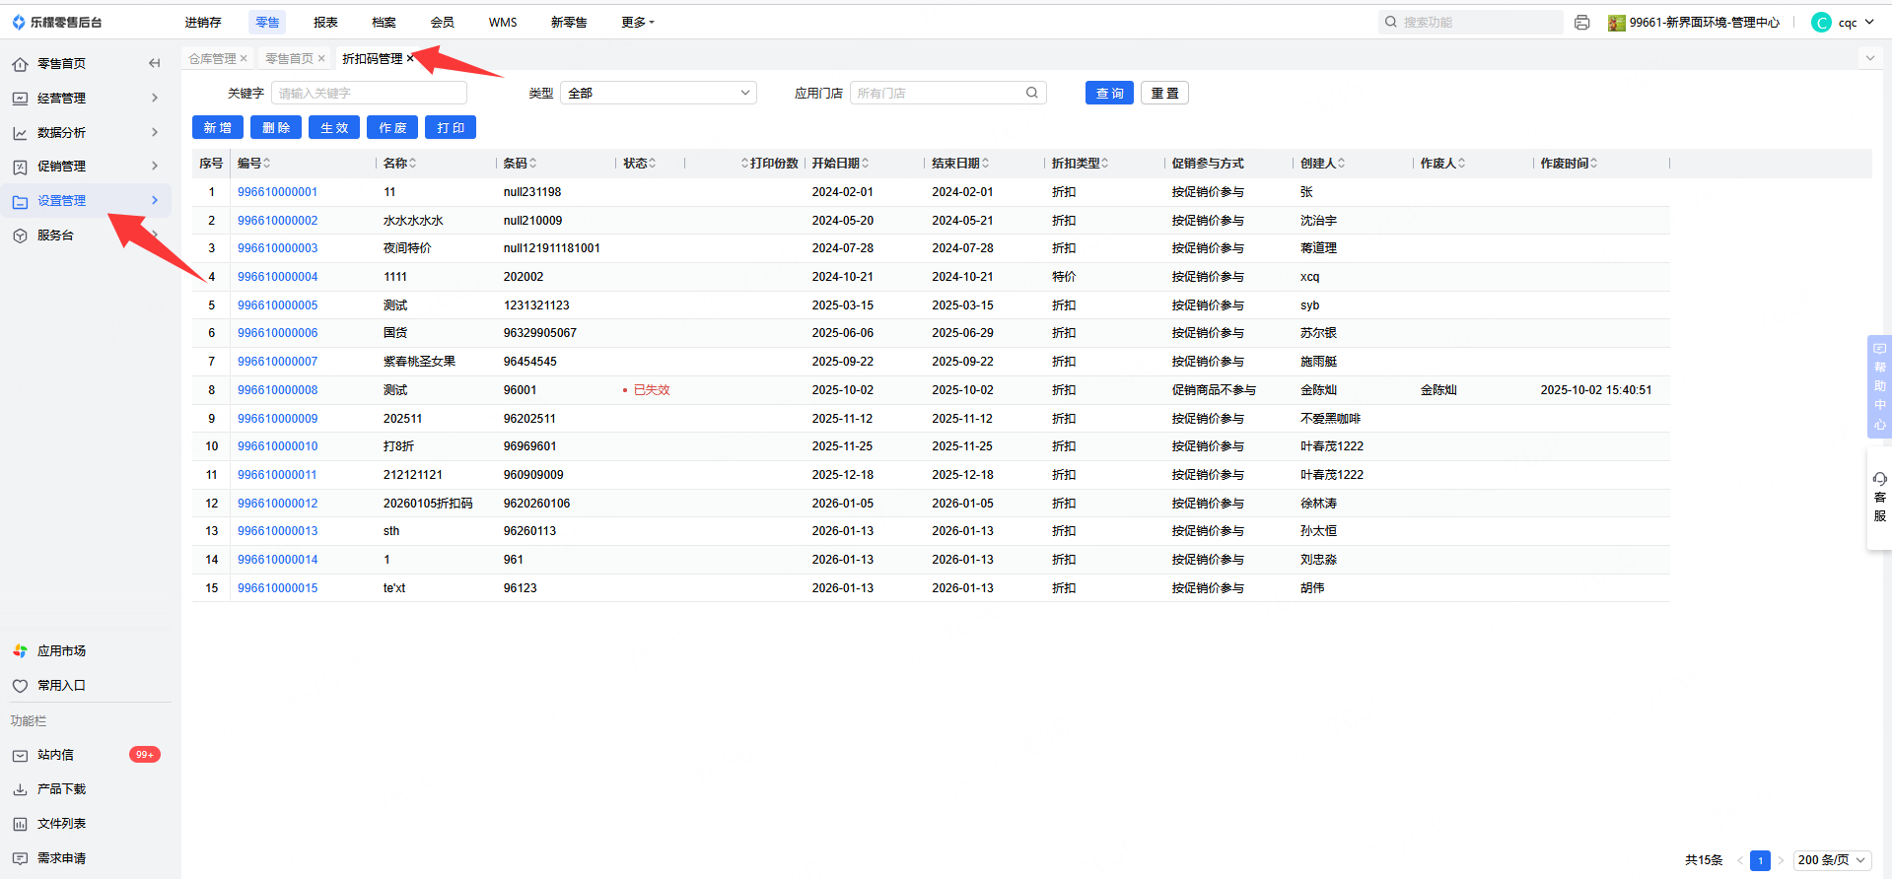The height and width of the screenshot is (879, 1892).
Task: Switch to the 仓库管理 tab
Action: click(x=212, y=59)
